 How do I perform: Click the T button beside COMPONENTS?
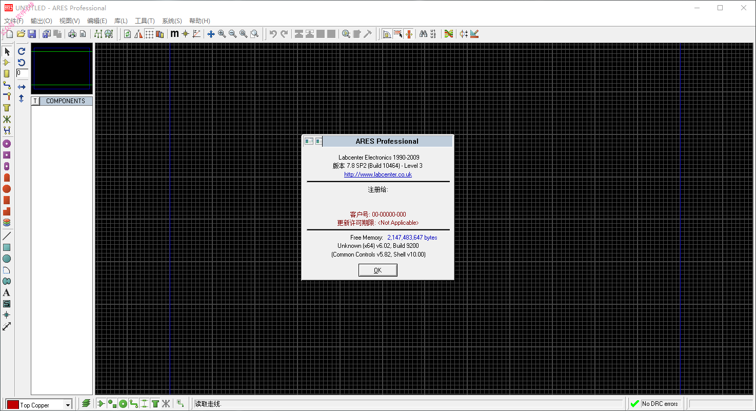pos(35,101)
